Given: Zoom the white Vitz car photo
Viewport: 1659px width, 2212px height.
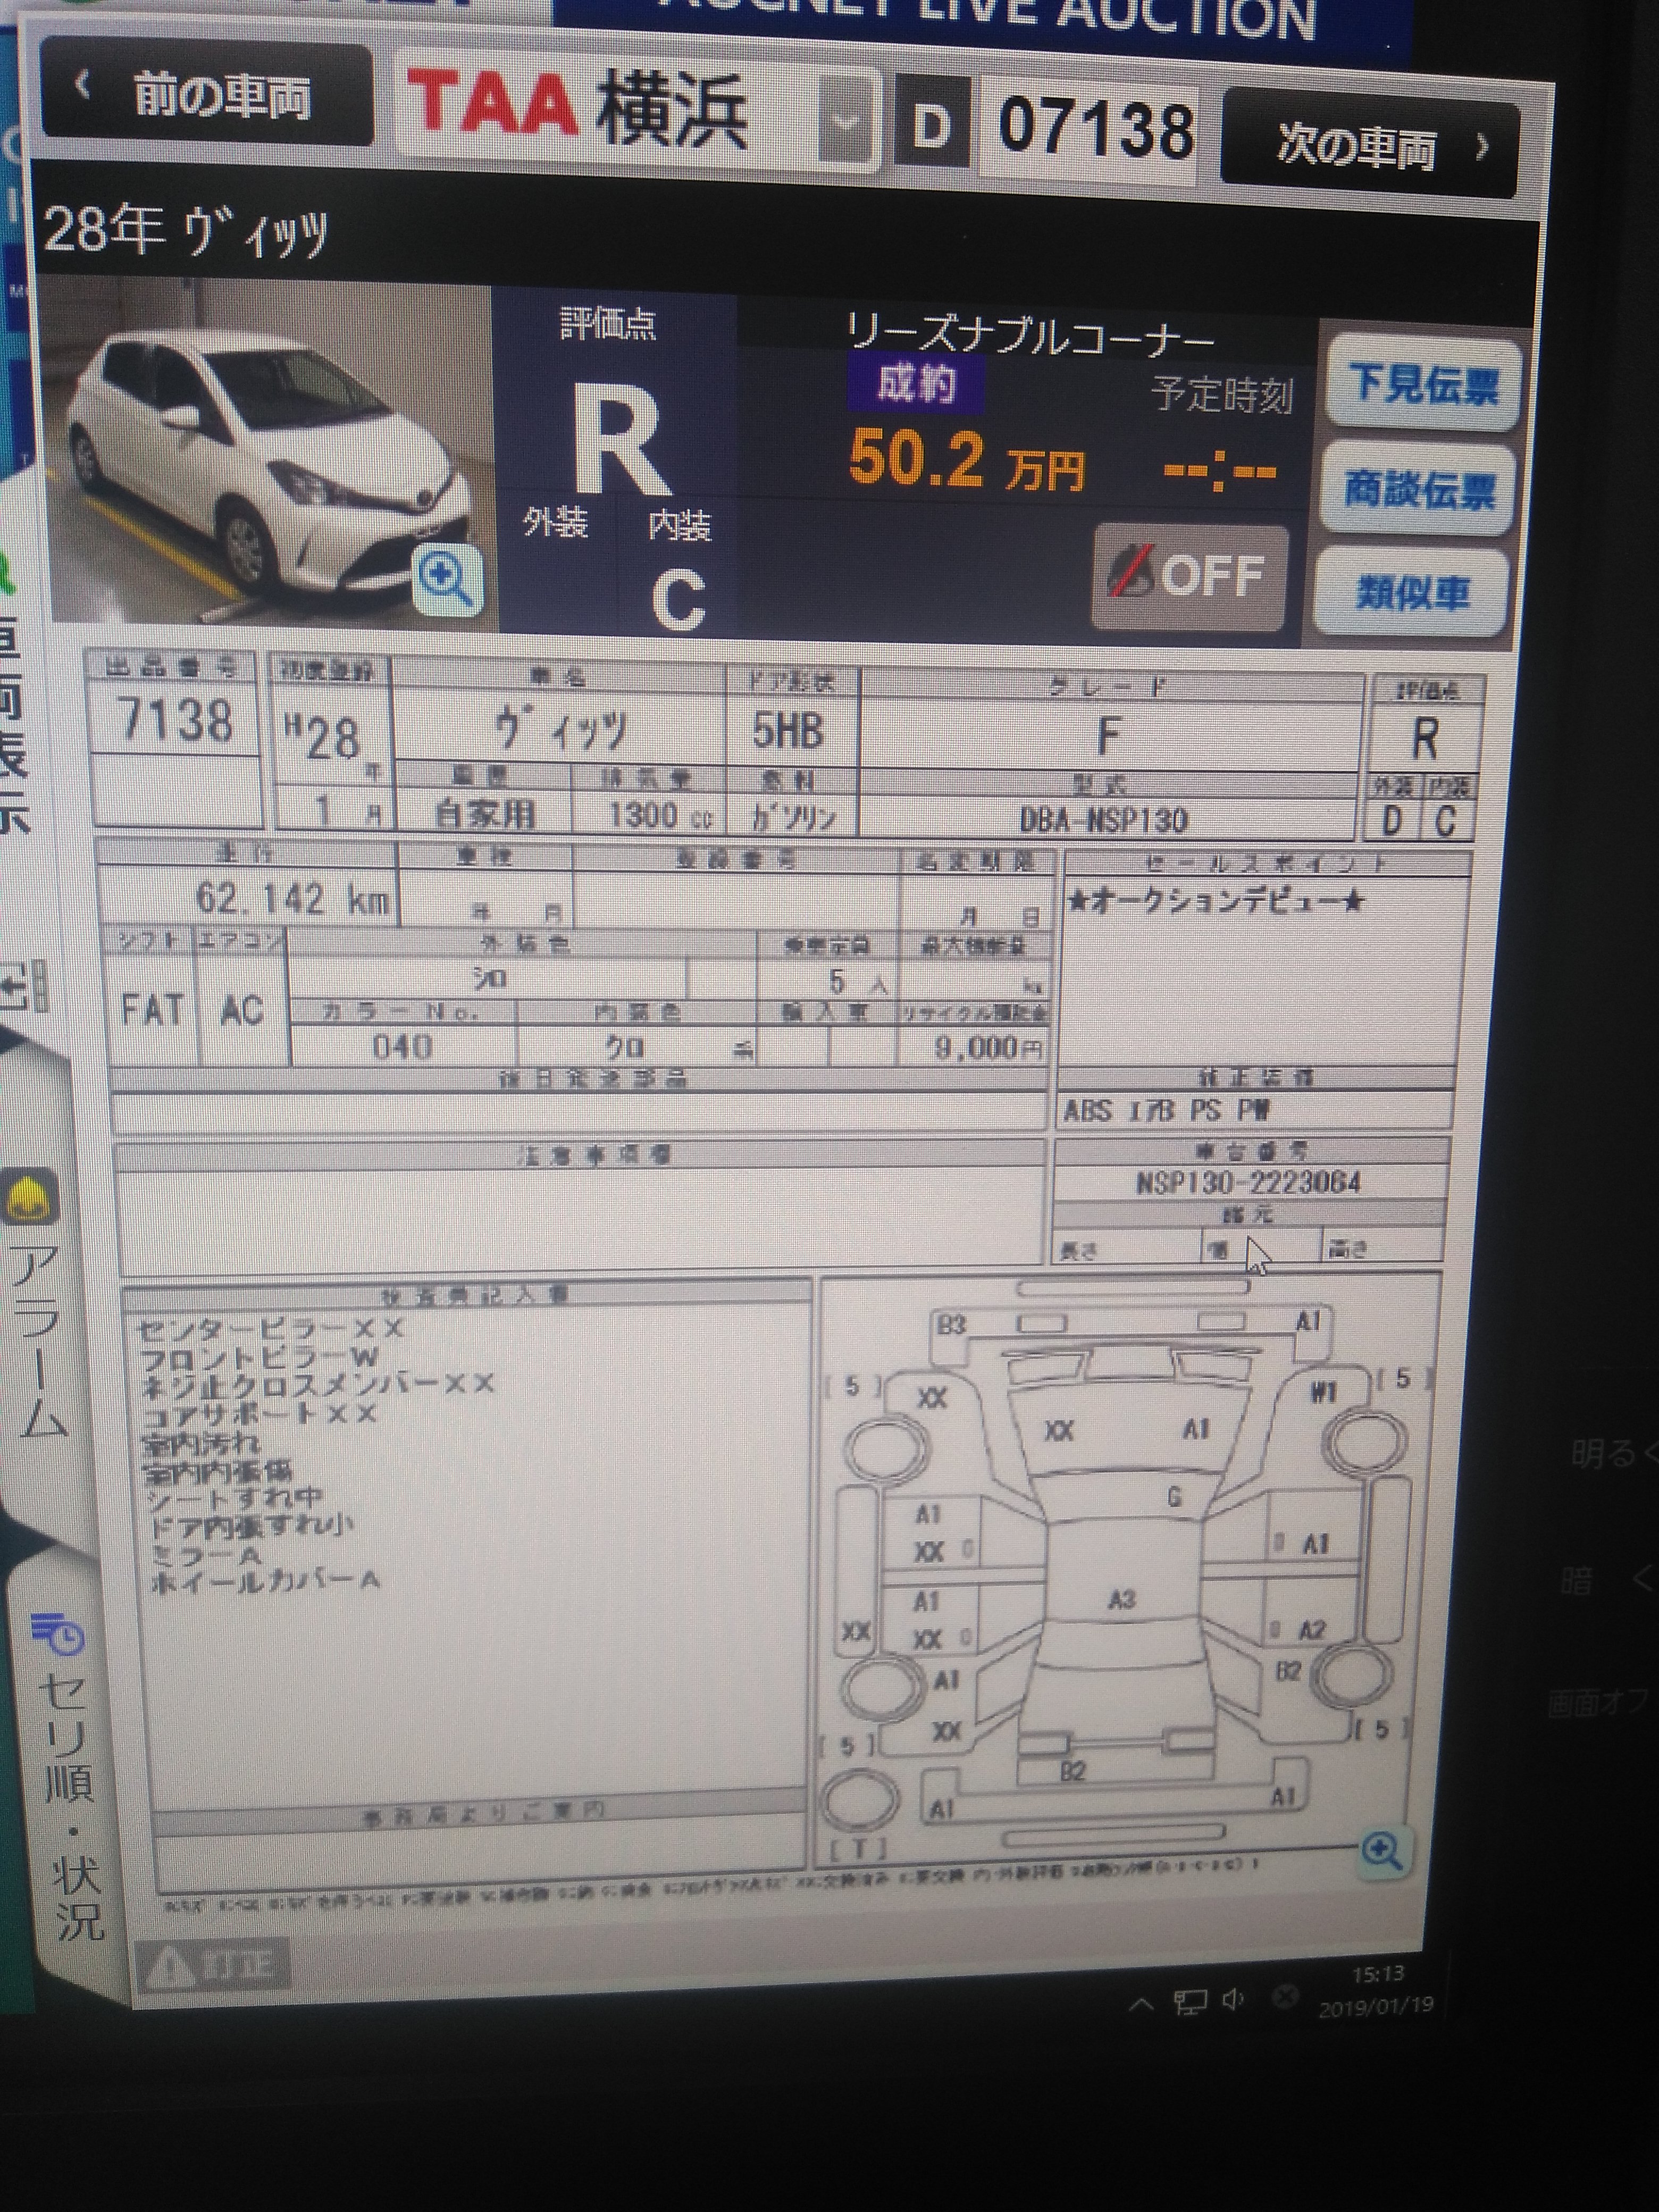Looking at the screenshot, I should [447, 579].
